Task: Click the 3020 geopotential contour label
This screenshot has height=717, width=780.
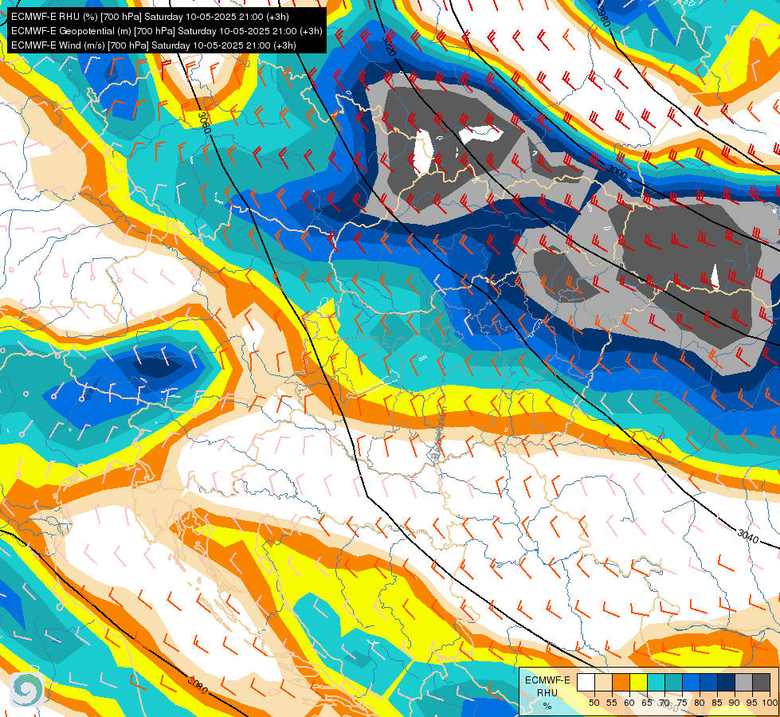Action: (x=389, y=45)
